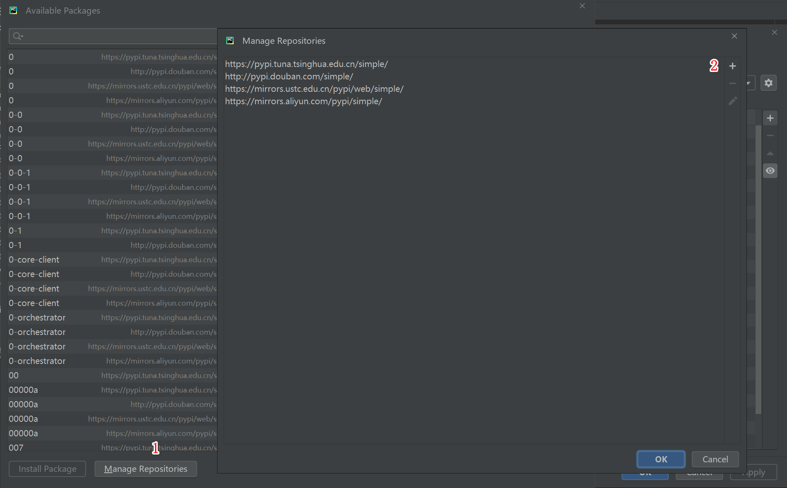
Task: Select 0-orchestrator from the douban repository
Action: tap(112, 332)
